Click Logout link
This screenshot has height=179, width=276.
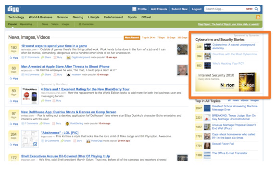(x=197, y=9)
